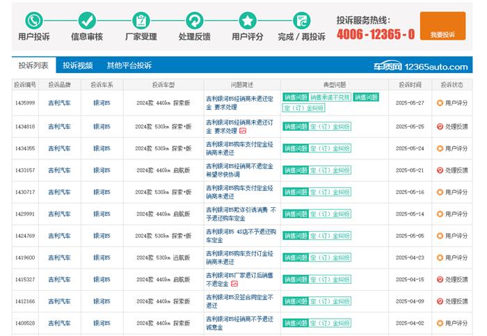Click 处理反馈 status icon for complaint 1434818
Image resolution: width=487 pixels, height=336 pixels.
point(440,127)
